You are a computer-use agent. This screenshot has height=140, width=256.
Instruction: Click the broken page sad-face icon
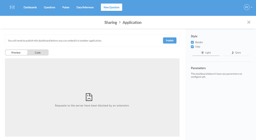pos(89,97)
